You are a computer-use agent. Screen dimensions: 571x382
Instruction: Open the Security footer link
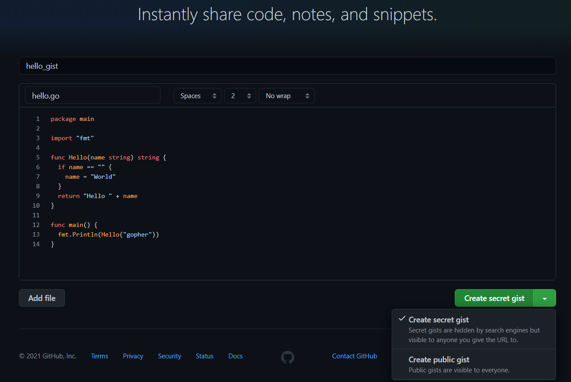[x=169, y=356]
